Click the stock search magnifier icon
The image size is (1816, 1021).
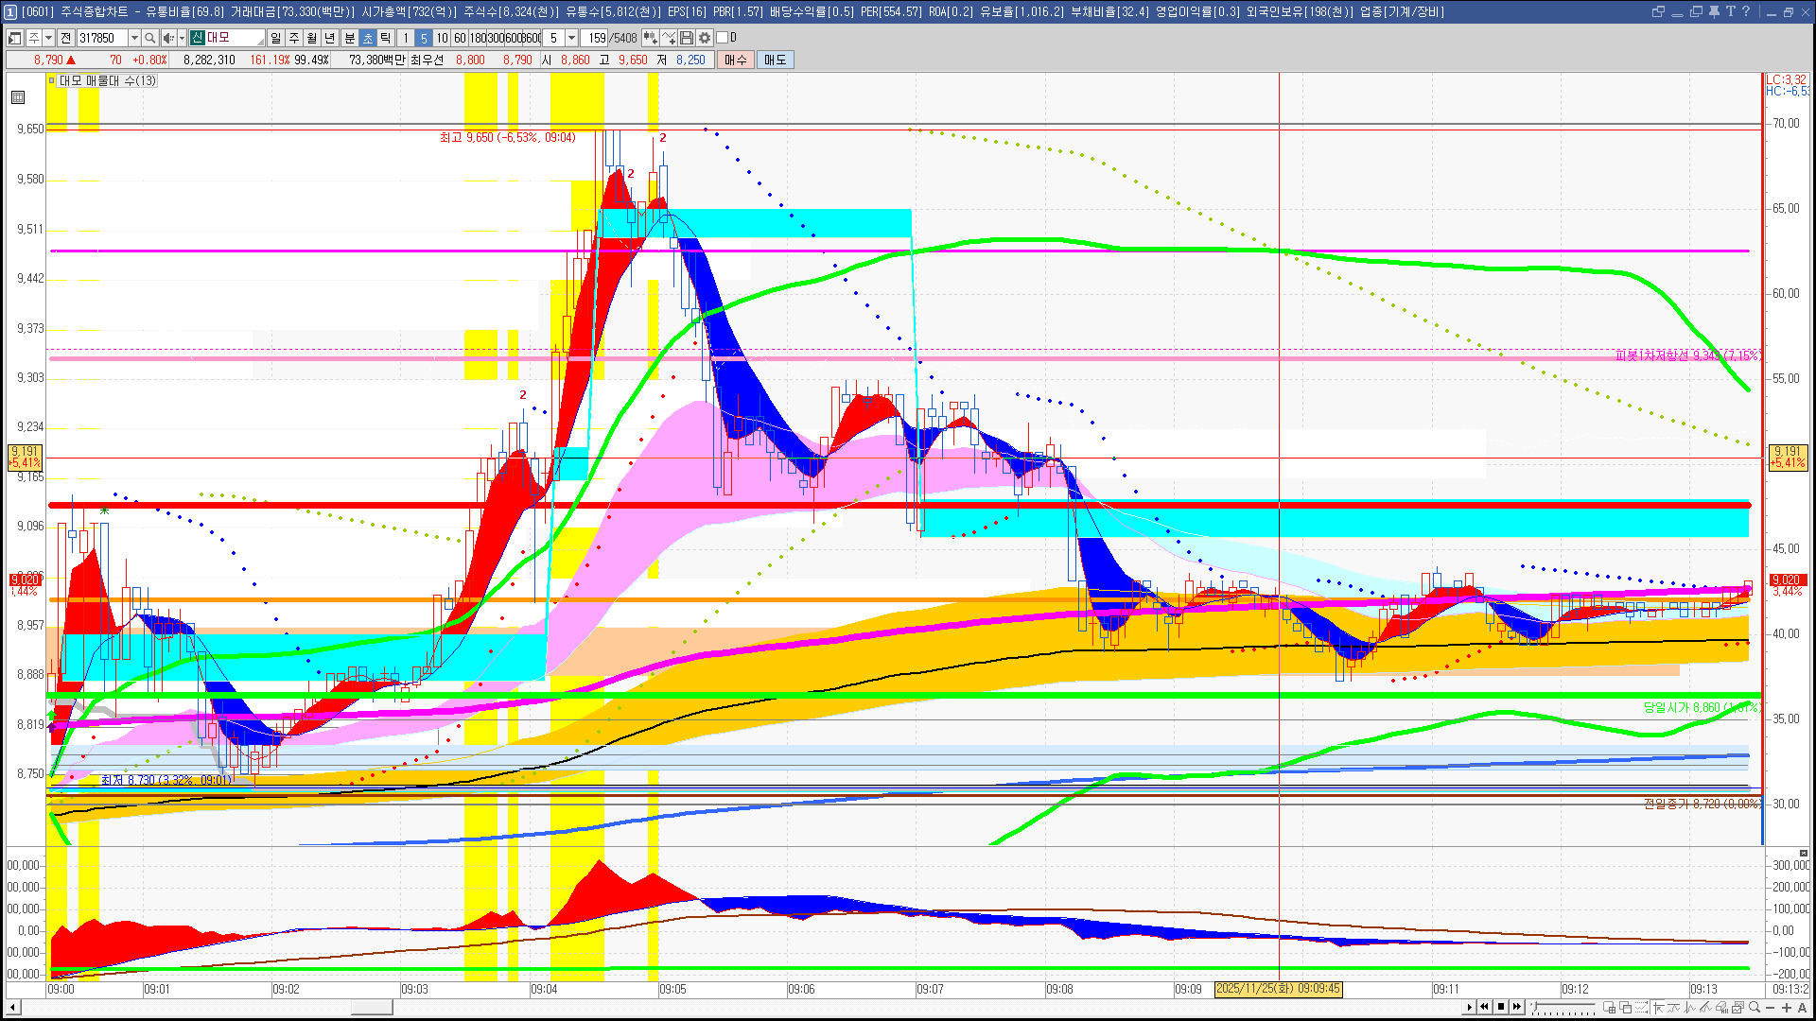149,38
